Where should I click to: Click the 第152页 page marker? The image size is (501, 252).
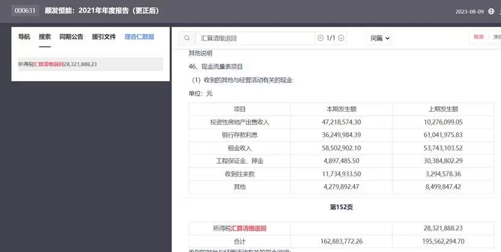[341, 207]
